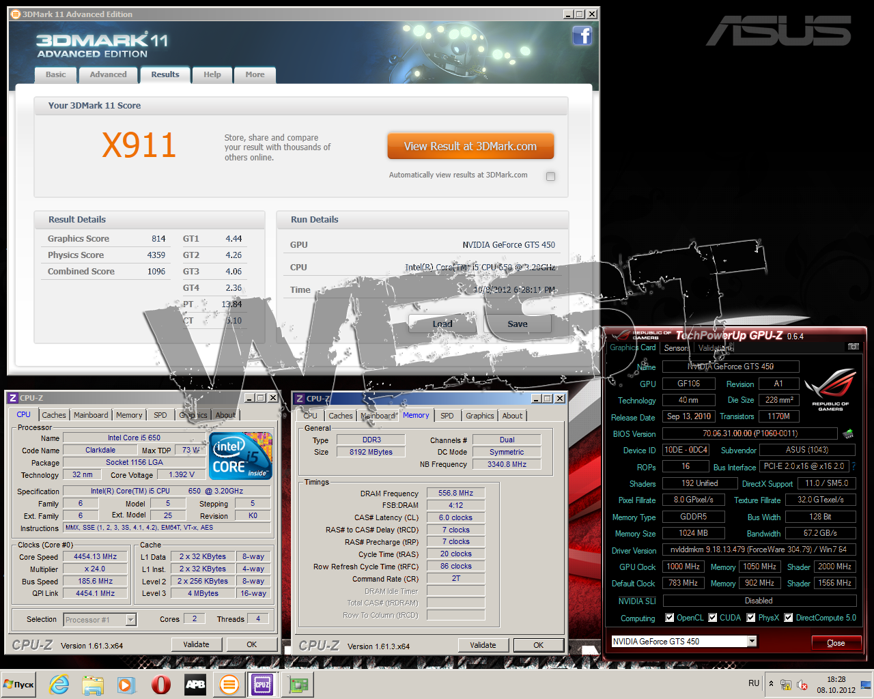Click the RU language indicator

point(754,683)
